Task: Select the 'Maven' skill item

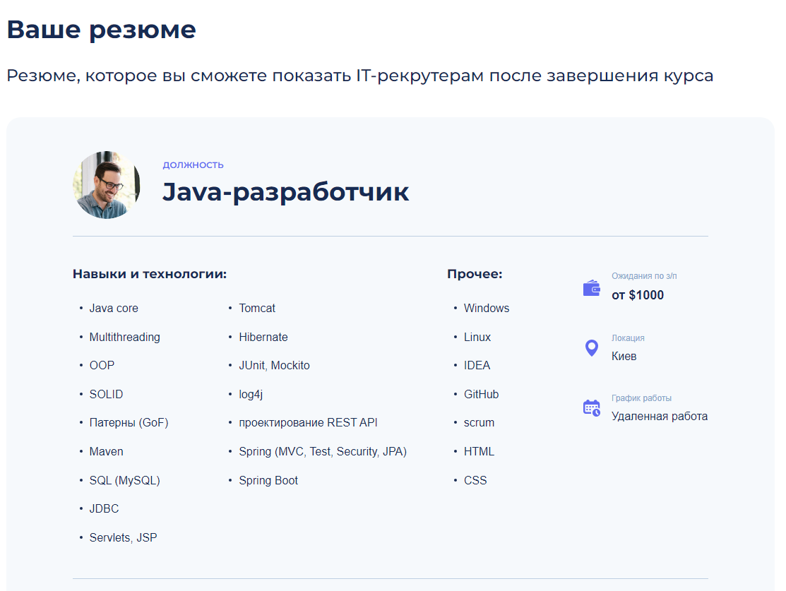Action: [x=106, y=452]
